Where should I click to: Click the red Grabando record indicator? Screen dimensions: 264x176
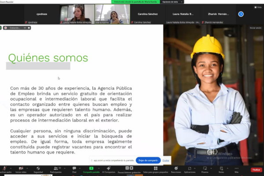coord(6,28)
